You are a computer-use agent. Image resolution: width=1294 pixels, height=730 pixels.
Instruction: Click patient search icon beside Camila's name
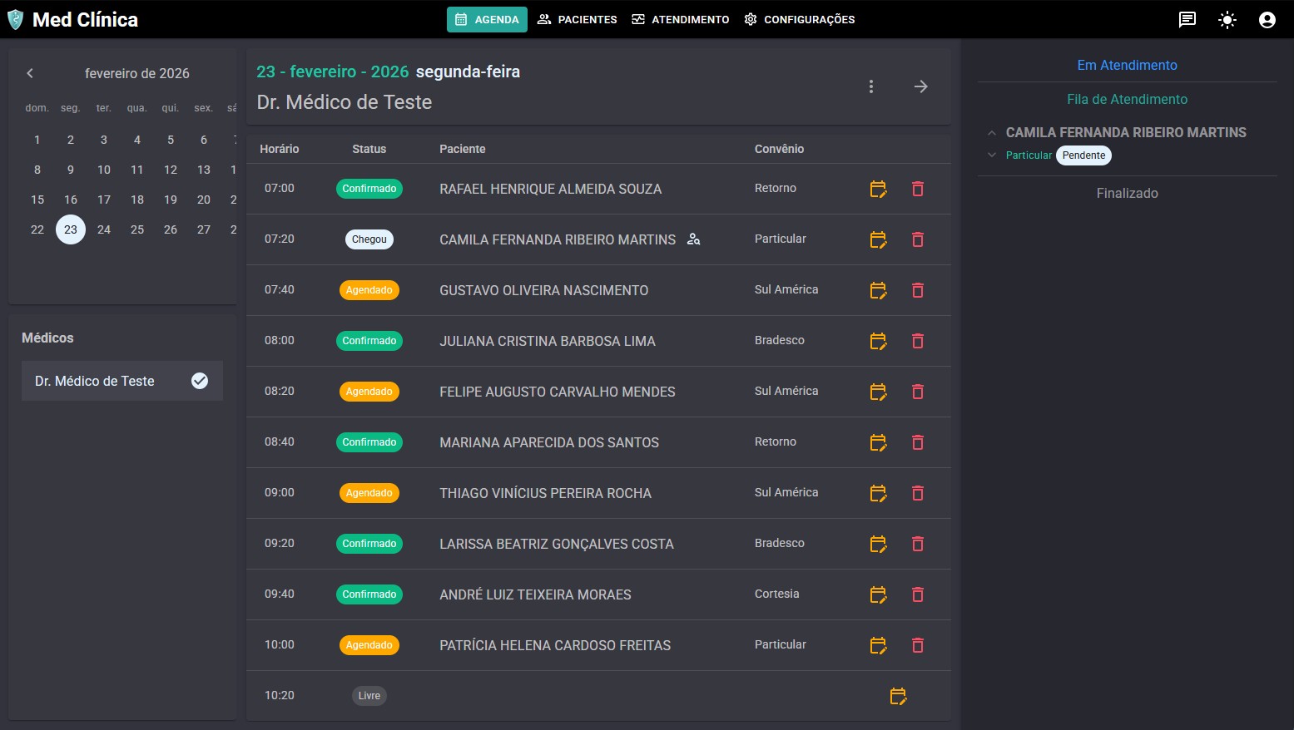click(x=693, y=239)
